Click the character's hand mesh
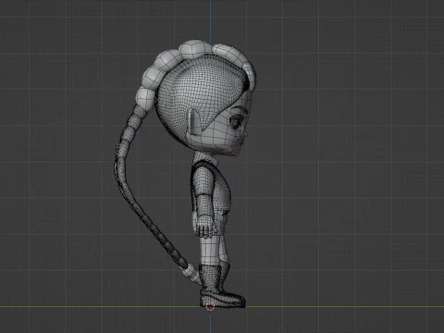444x333 pixels. click(205, 226)
